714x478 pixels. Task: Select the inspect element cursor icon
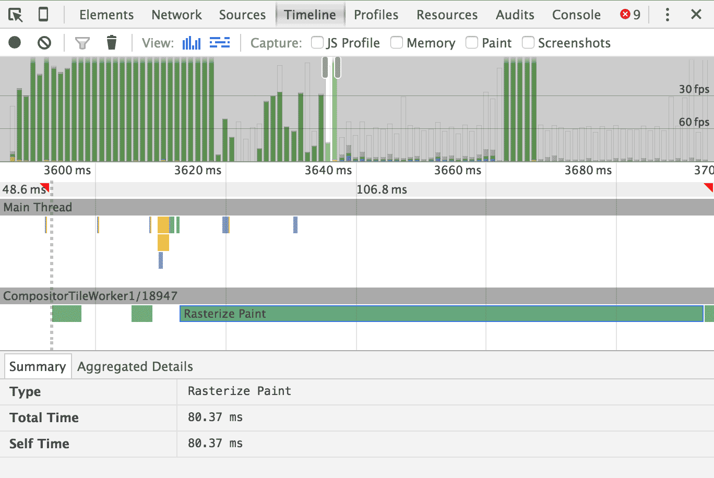tap(16, 15)
